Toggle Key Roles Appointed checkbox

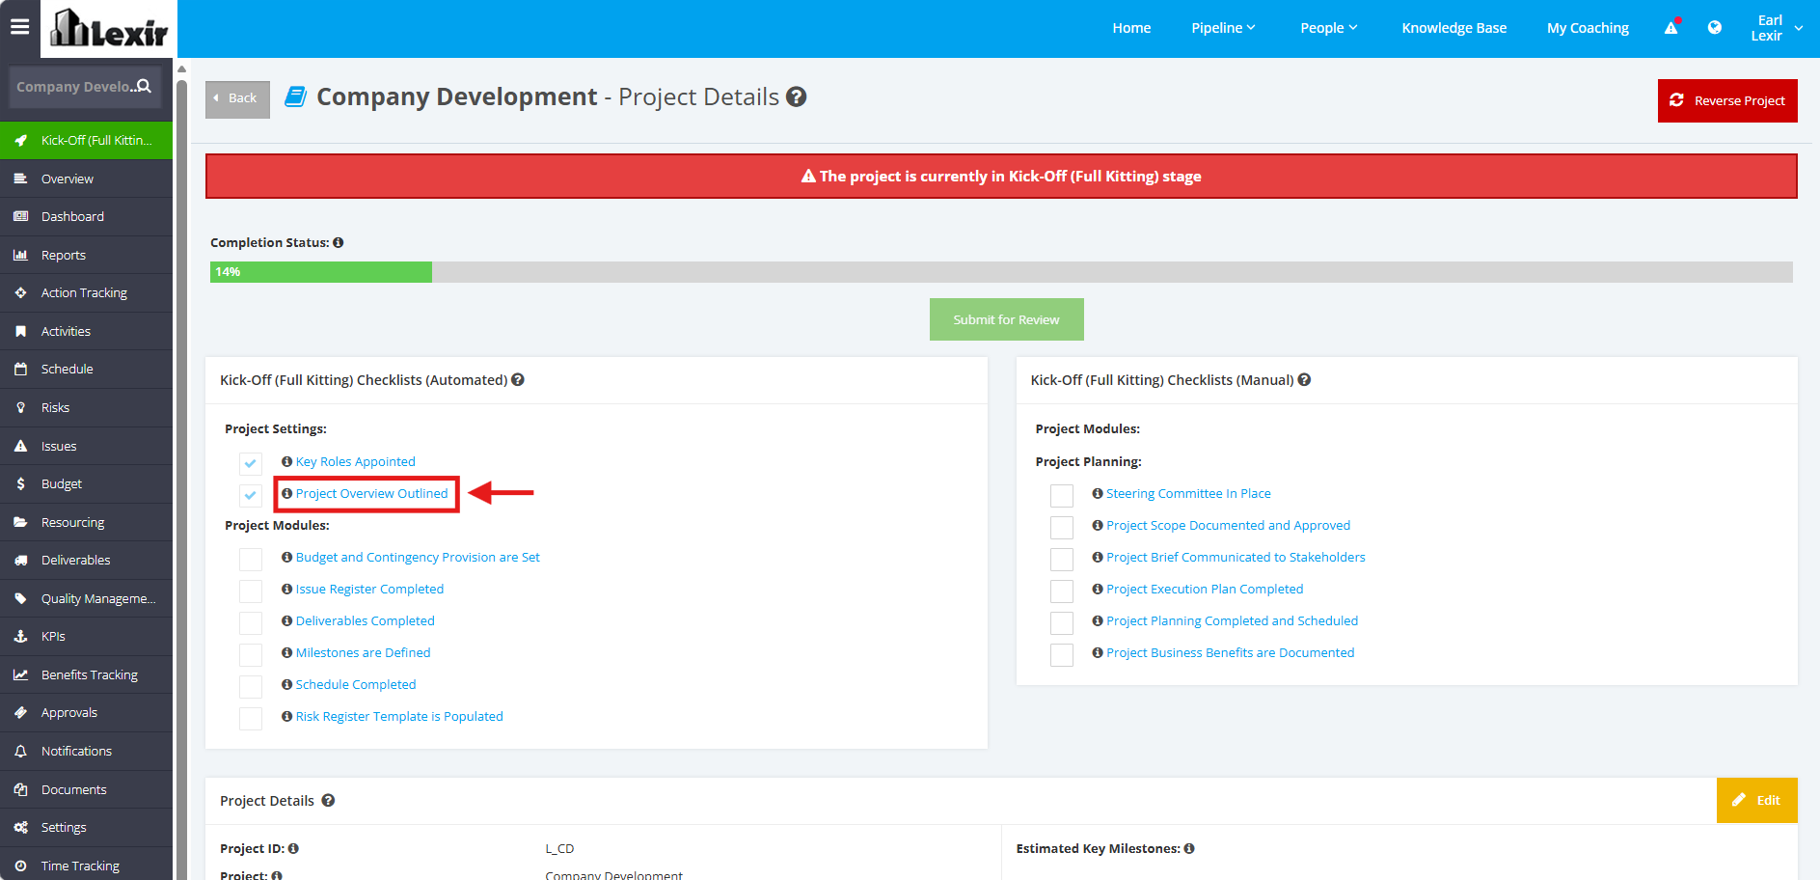tap(251, 463)
